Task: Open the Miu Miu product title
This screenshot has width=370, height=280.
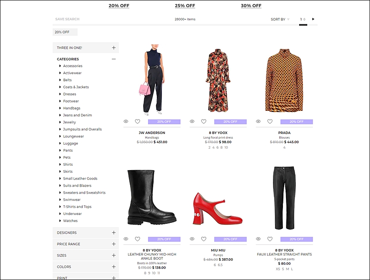Action: tap(218, 250)
